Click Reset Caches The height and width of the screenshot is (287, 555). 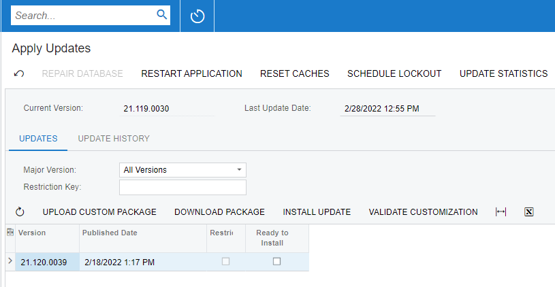tap(294, 73)
